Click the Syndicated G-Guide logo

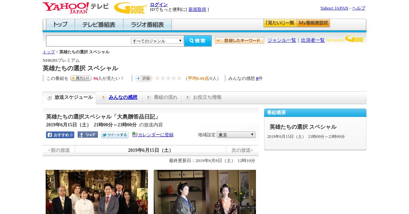coord(345,39)
